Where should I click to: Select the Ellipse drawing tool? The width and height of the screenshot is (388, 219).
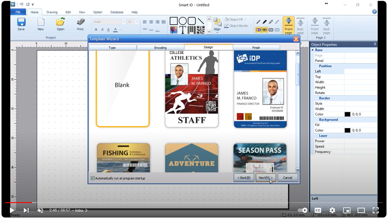pyautogui.click(x=183, y=21)
